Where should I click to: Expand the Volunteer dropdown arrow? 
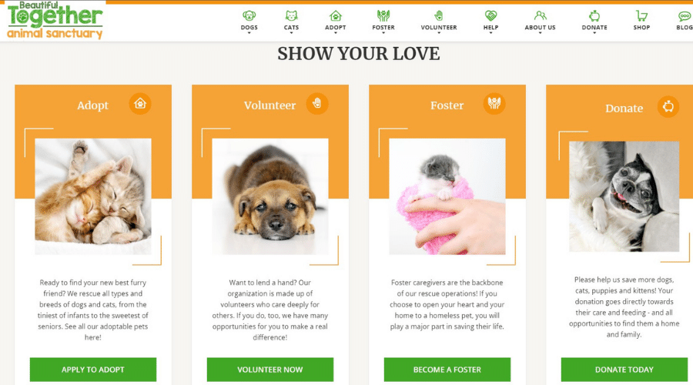point(438,33)
